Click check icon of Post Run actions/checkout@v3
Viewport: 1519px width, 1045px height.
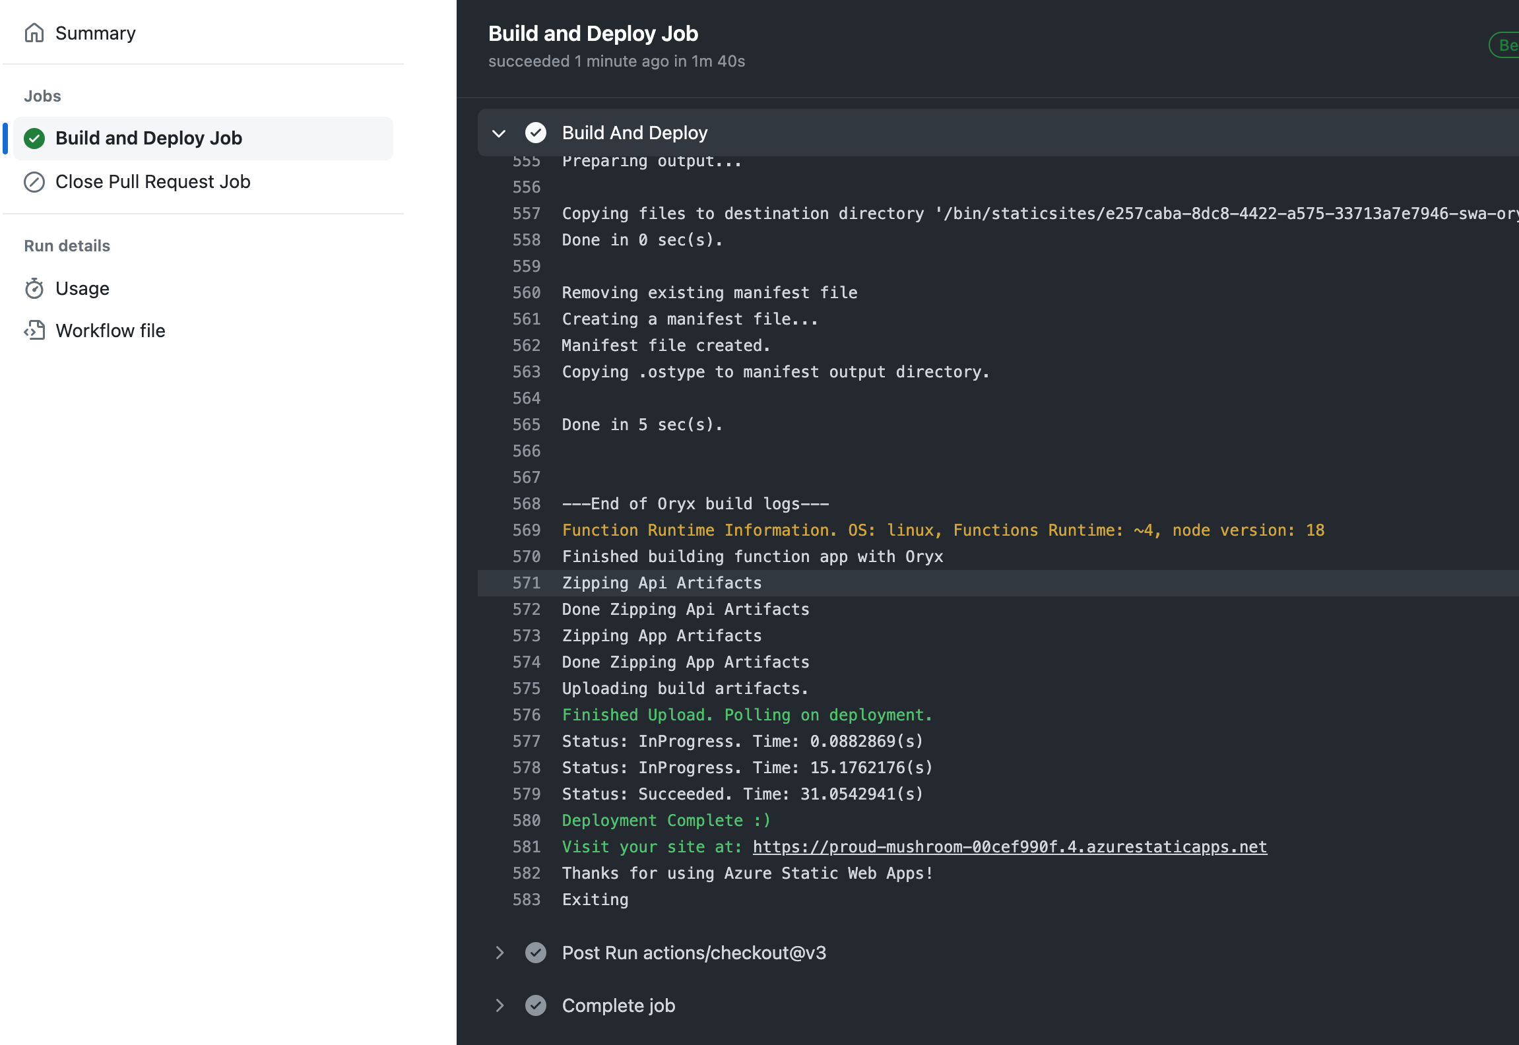tap(536, 953)
